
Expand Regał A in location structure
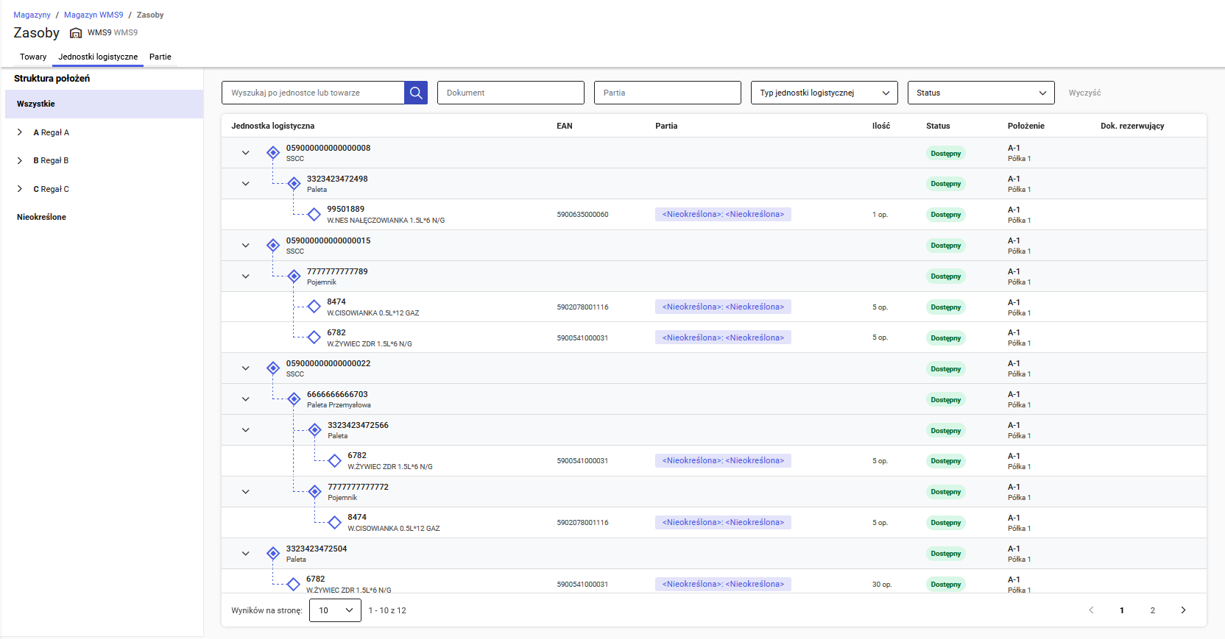click(x=20, y=132)
